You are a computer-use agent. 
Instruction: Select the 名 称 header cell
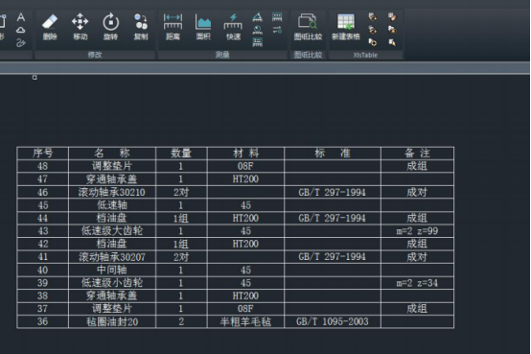[x=112, y=153]
